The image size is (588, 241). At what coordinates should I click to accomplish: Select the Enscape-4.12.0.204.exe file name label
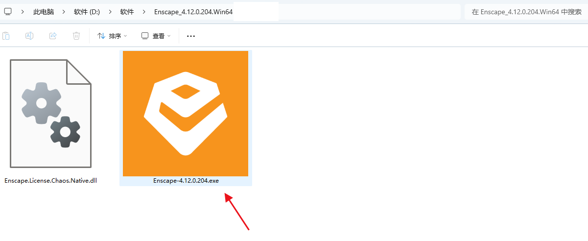[x=186, y=181]
